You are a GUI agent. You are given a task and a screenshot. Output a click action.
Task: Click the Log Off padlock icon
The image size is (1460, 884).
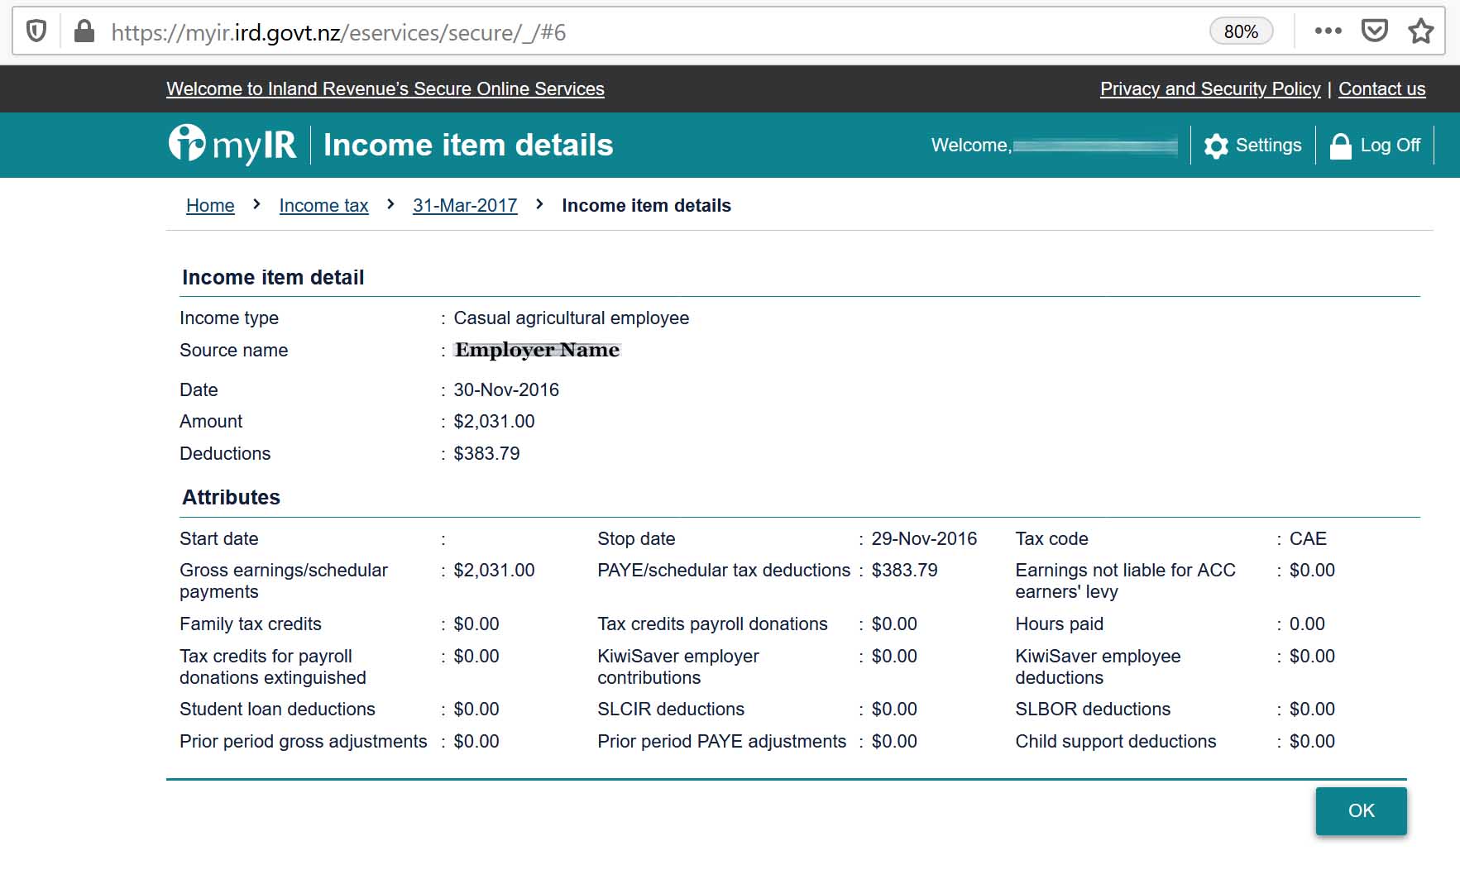(x=1342, y=145)
